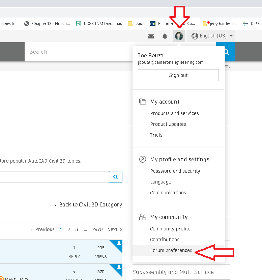Go to page 3

(77, 229)
